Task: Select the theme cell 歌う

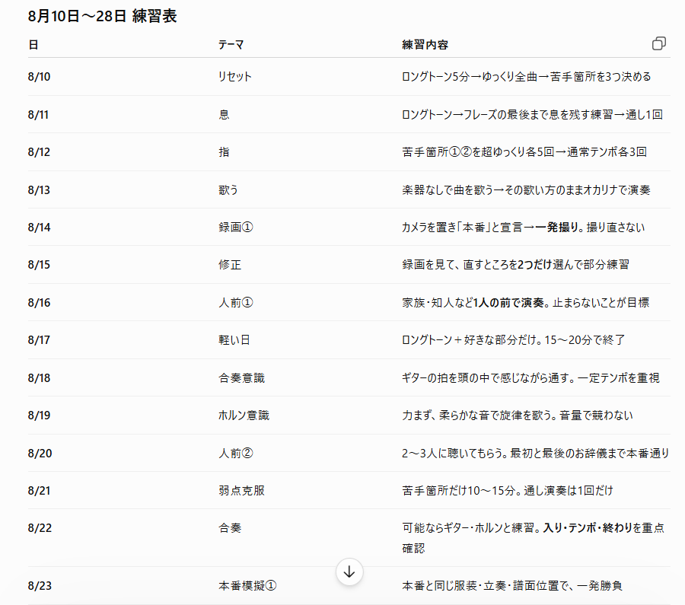Action: (228, 190)
